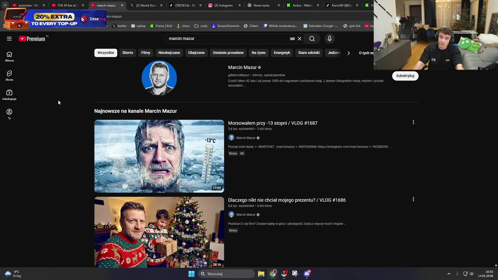This screenshot has width=498, height=280.
Task: Select the Ostatnio przesłane filter chip
Action: [x=228, y=53]
